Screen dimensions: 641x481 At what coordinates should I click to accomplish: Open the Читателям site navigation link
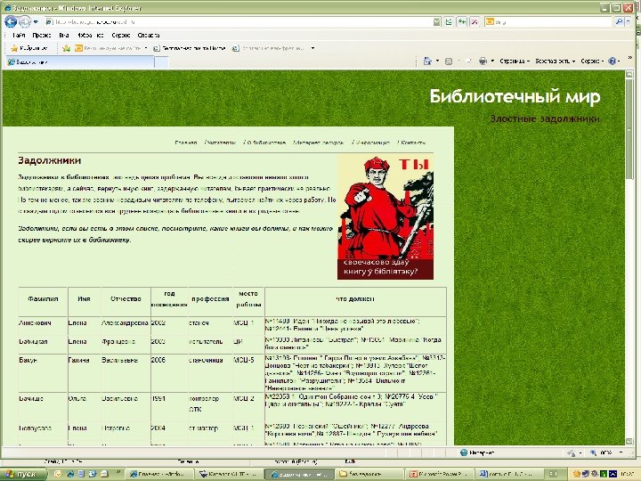pos(220,143)
